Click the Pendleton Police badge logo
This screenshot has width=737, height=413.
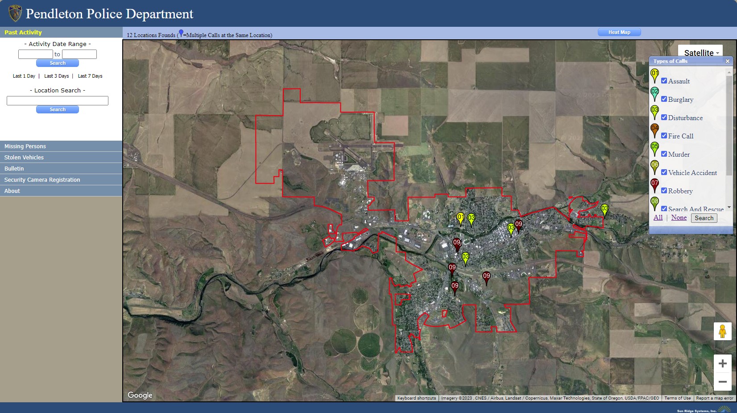[15, 13]
